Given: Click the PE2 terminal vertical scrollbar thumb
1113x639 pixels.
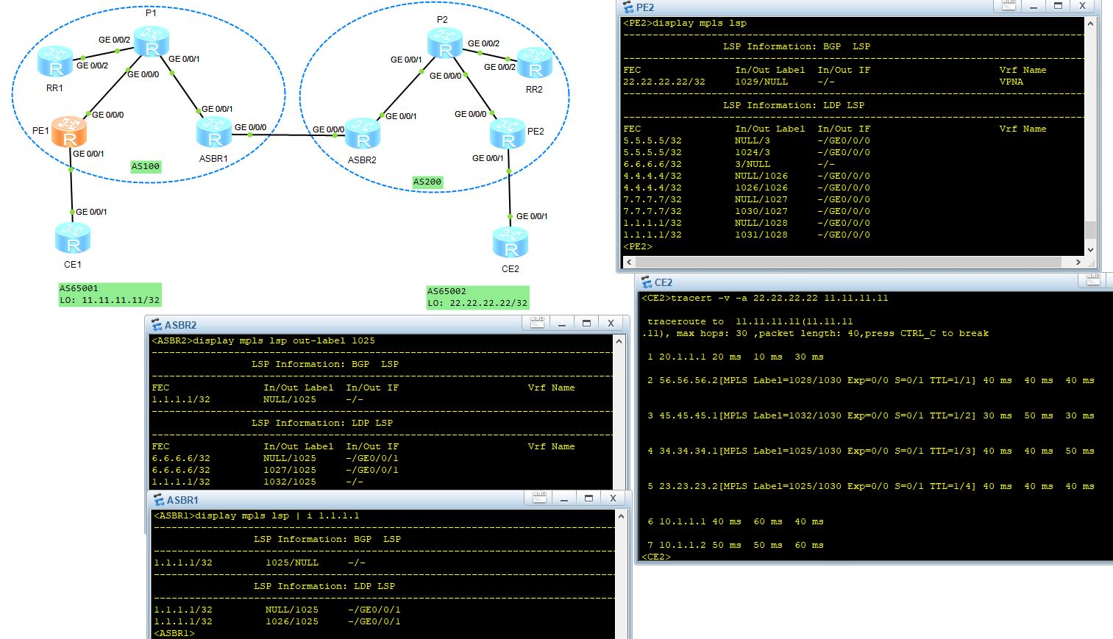Looking at the screenshot, I should 1090,230.
